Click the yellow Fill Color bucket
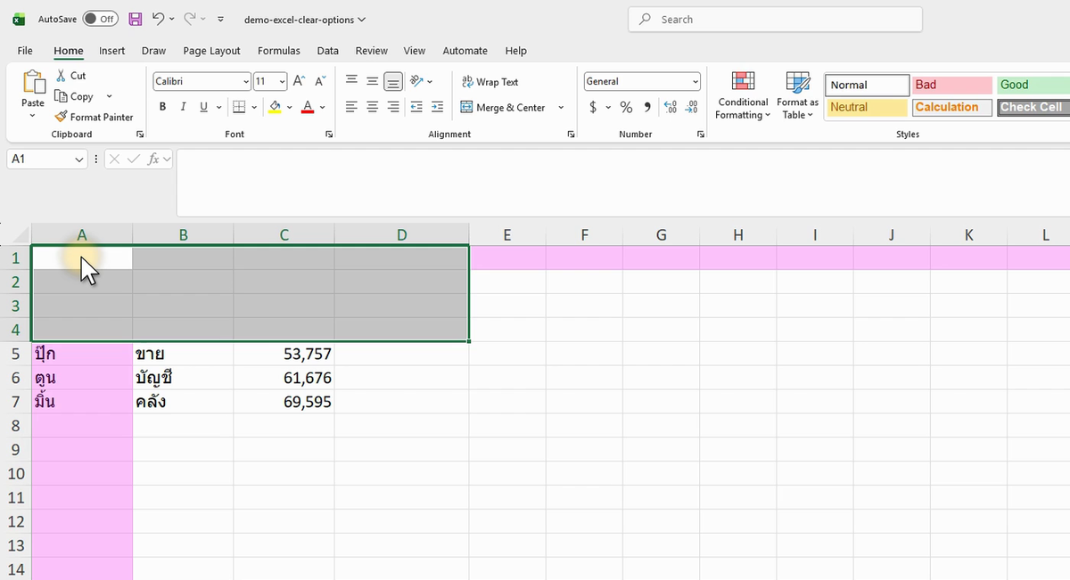1070x580 pixels. [x=275, y=107]
